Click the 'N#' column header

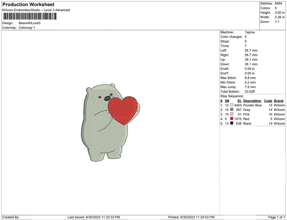(x=227, y=100)
